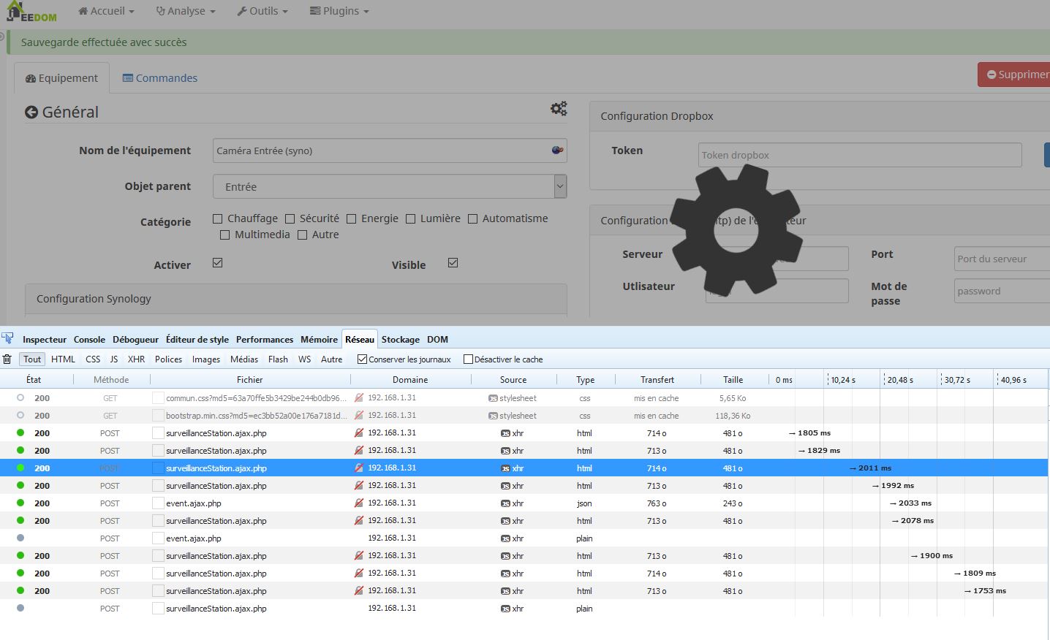Uncheck the Activer checkbox
The width and height of the screenshot is (1050, 640).
point(217,262)
